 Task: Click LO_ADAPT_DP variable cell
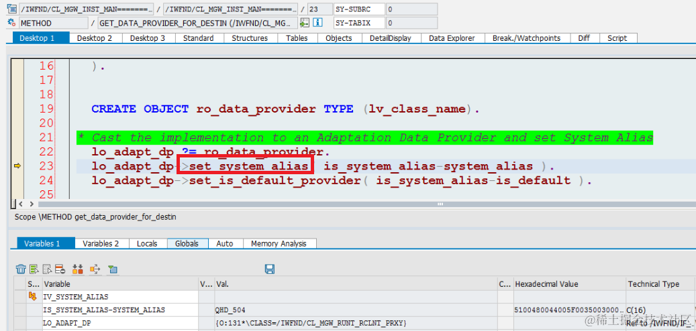(120, 323)
